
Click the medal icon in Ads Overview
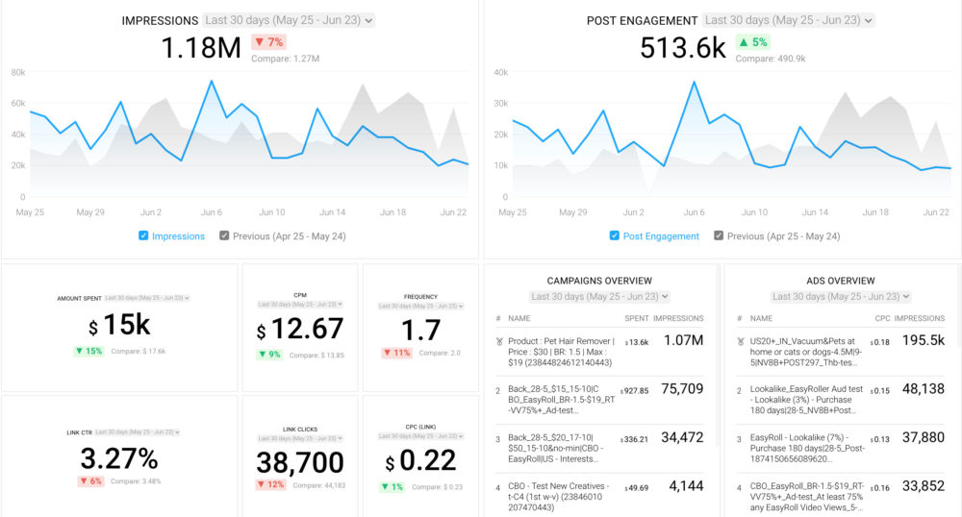click(x=740, y=341)
